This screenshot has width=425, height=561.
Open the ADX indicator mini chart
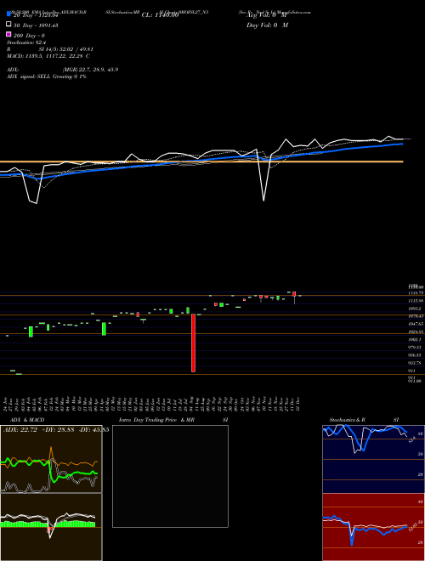coord(51,459)
